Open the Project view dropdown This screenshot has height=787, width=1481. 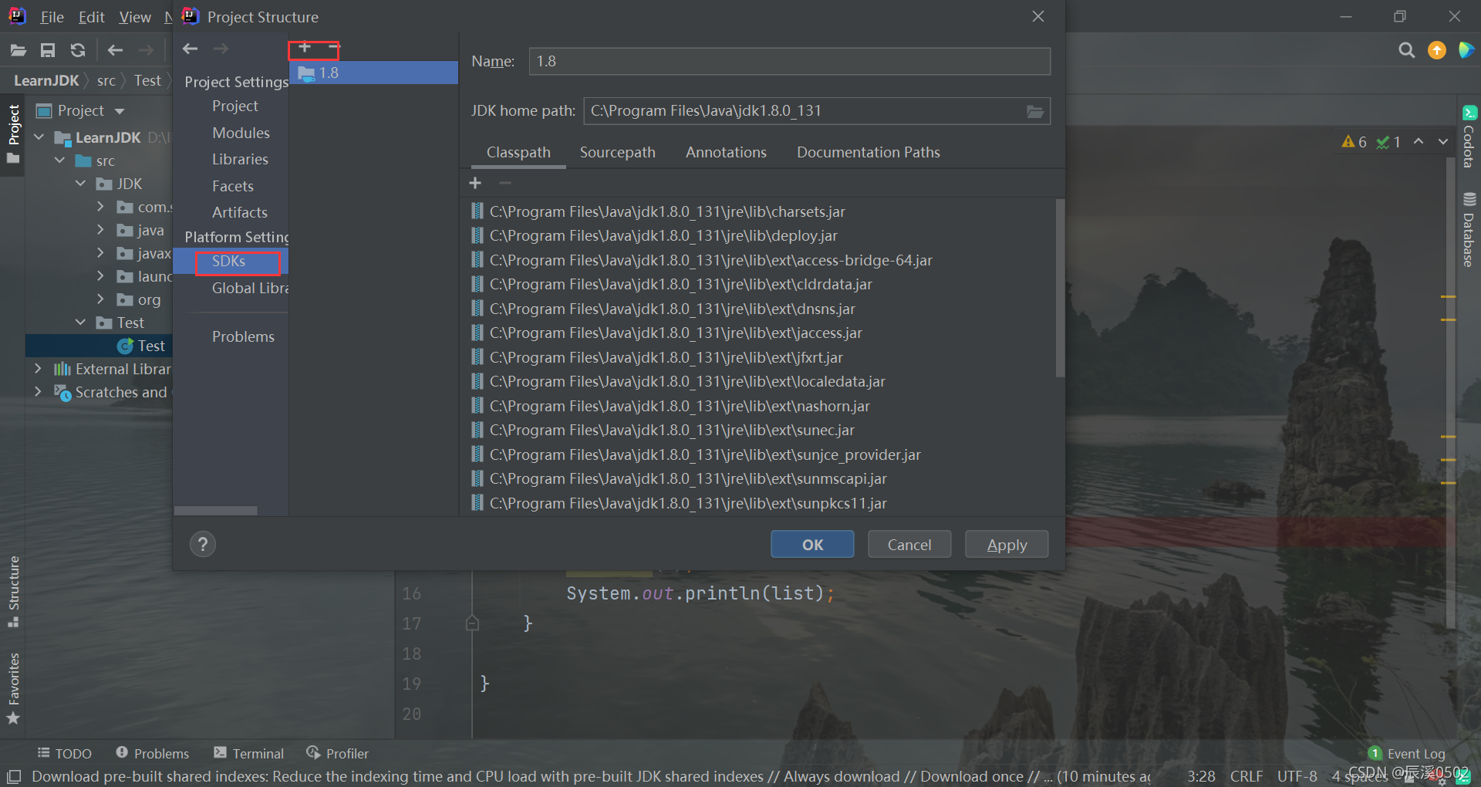(x=120, y=111)
